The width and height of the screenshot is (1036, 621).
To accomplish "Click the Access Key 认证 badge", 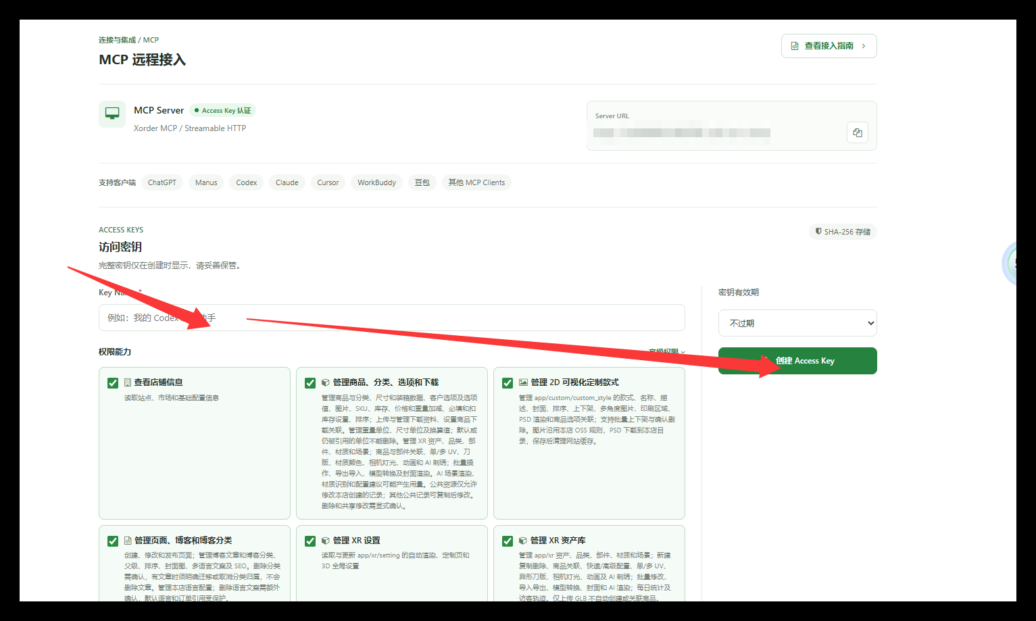I will (222, 110).
